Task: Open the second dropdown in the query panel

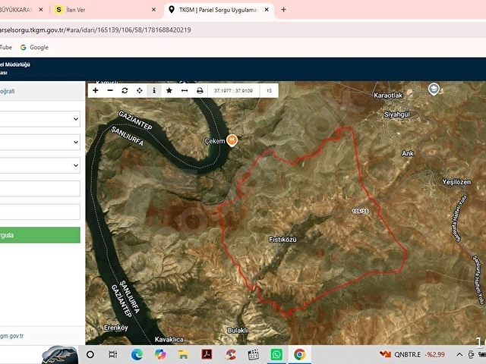Action: 39,142
